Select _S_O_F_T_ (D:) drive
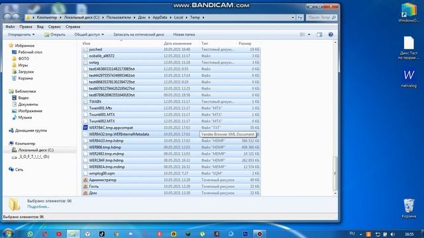Viewport: 424px width, 238px height. pos(34,157)
